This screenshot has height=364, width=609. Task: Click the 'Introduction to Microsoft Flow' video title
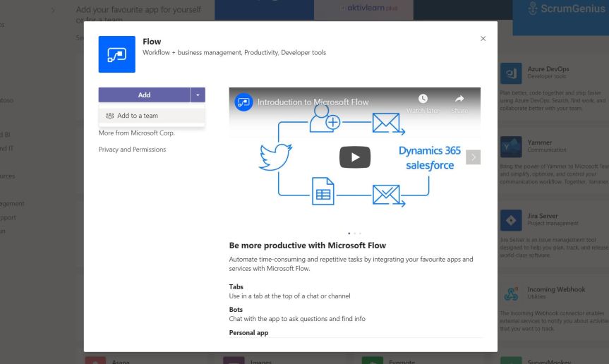(x=313, y=102)
